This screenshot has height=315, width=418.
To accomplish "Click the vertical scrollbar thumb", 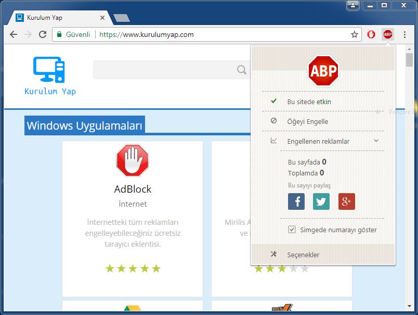I will pyautogui.click(x=409, y=60).
